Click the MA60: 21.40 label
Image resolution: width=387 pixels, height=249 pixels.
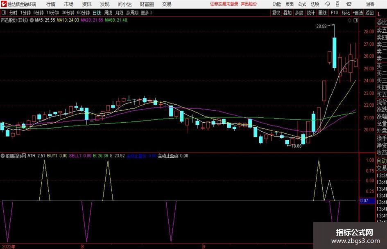[116, 20]
